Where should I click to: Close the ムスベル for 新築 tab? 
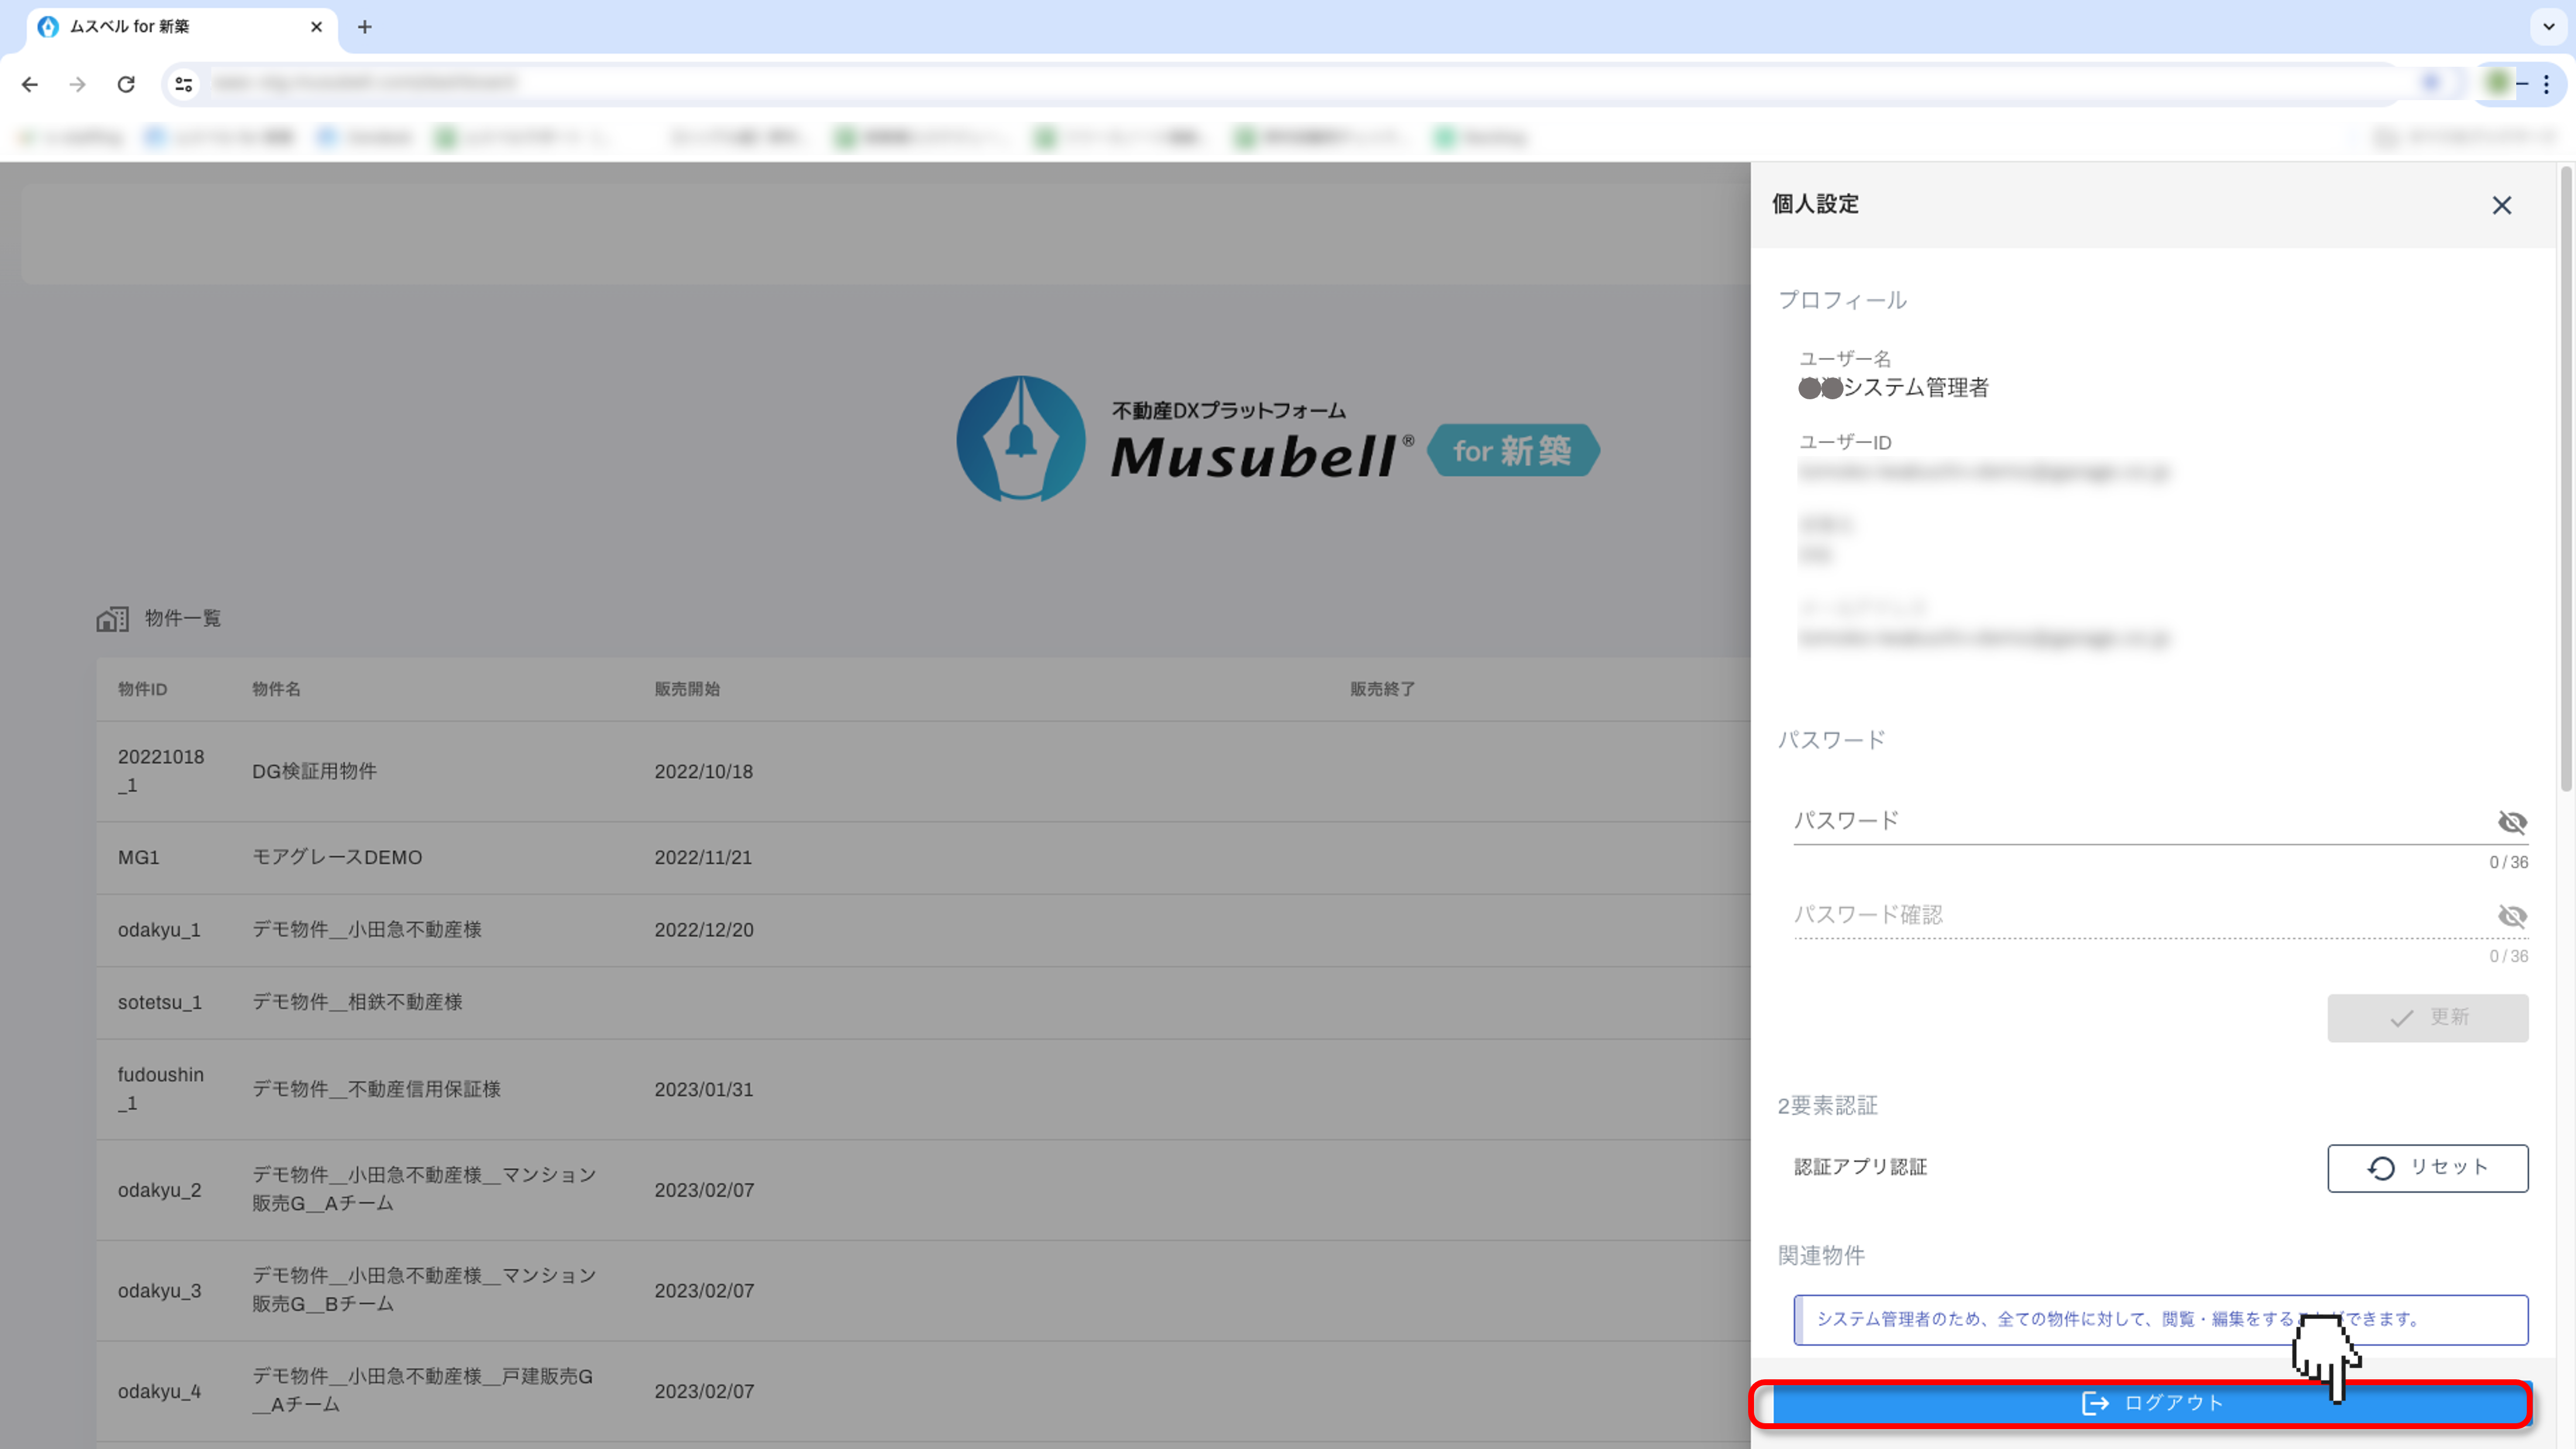(x=317, y=27)
